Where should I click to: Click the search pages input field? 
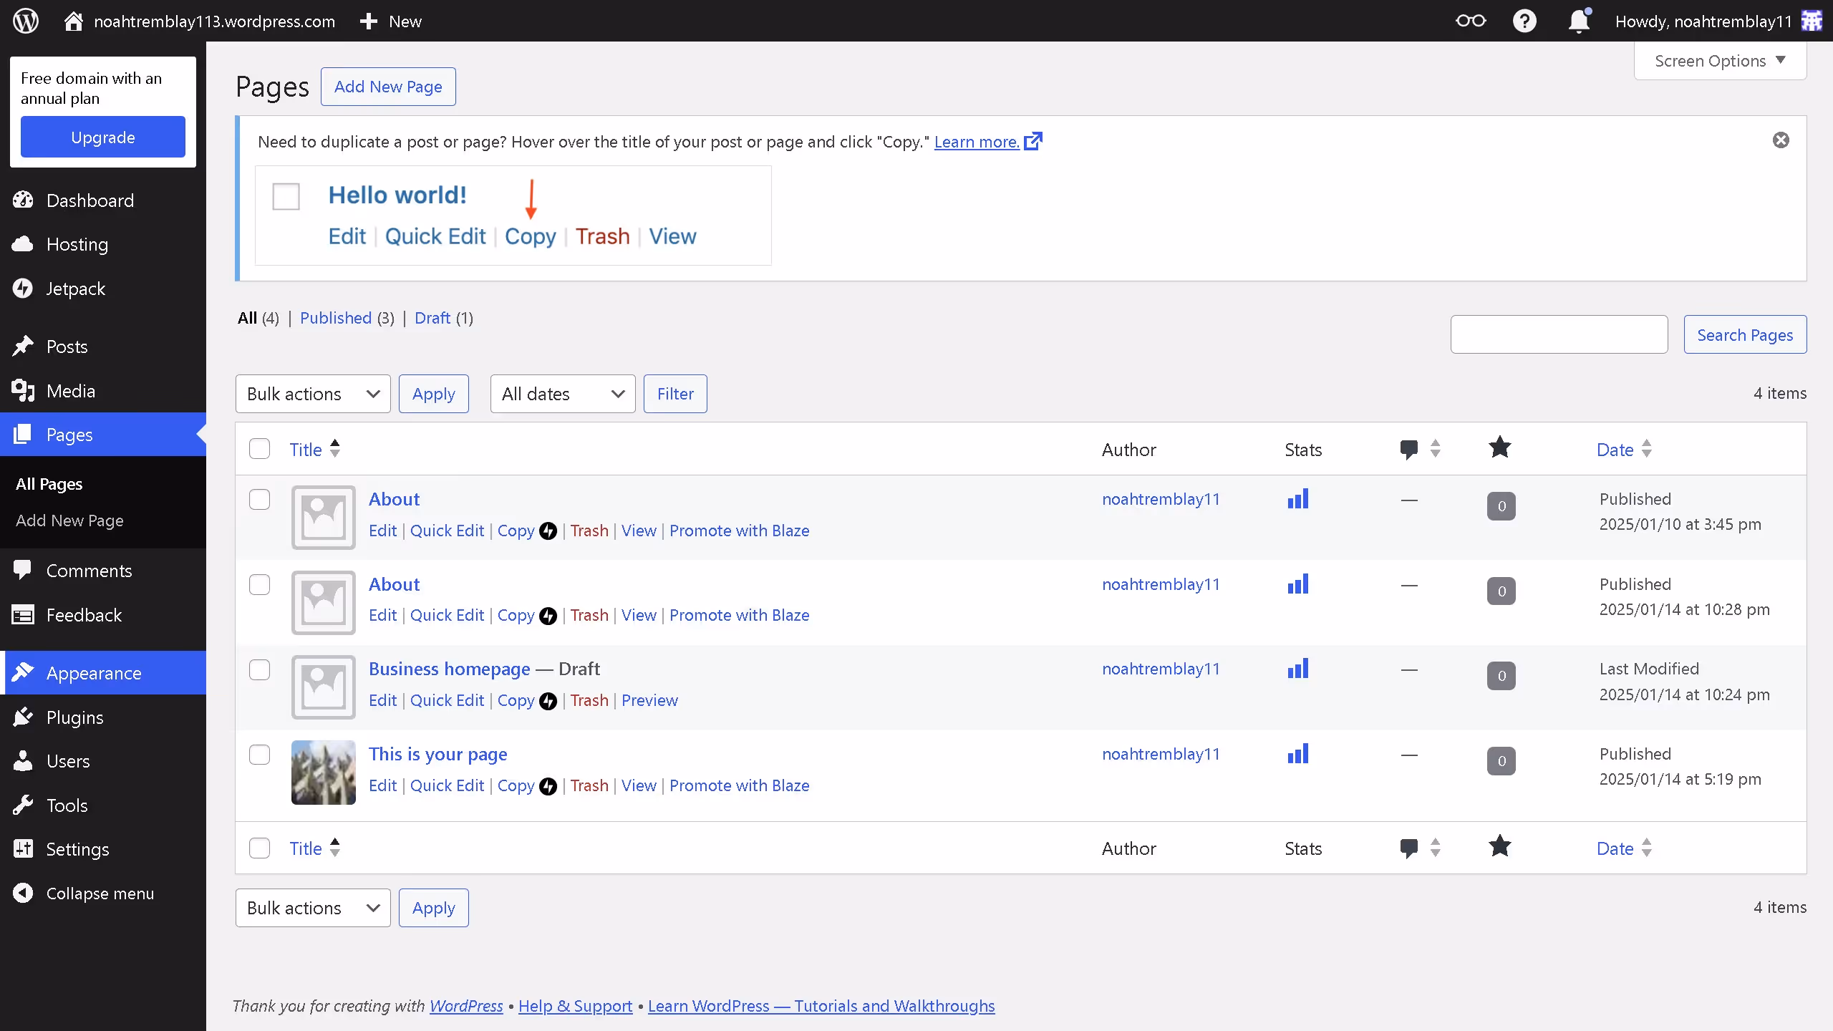(x=1559, y=334)
